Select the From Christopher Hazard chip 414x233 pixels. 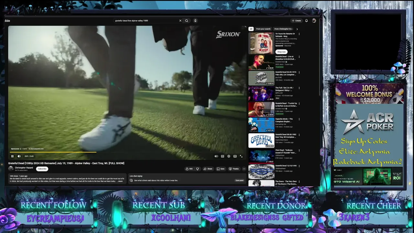click(284, 29)
